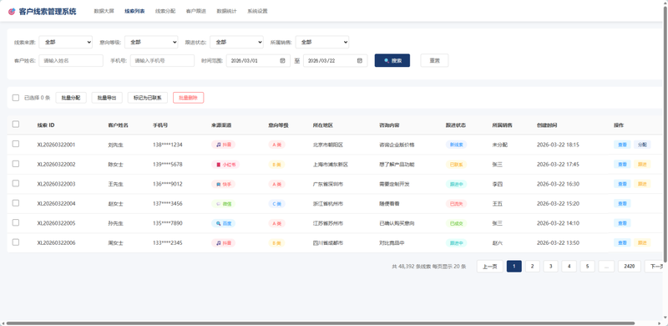
Task: Open the 数据统计 nav tab
Action: point(226,11)
